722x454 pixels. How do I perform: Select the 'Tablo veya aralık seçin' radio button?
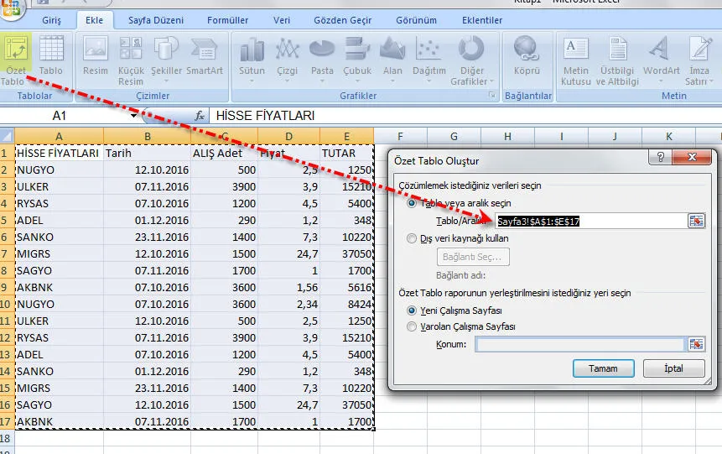[412, 203]
